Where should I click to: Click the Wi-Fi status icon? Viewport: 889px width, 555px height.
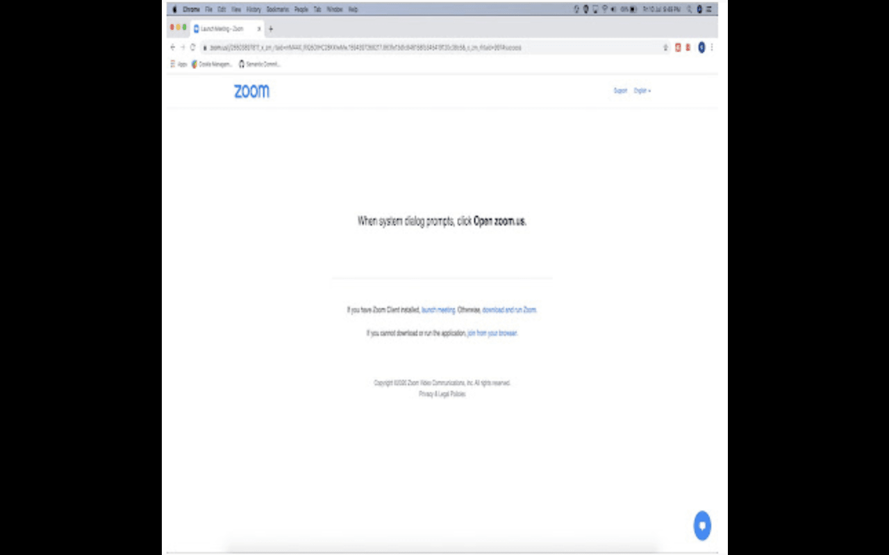[604, 10]
